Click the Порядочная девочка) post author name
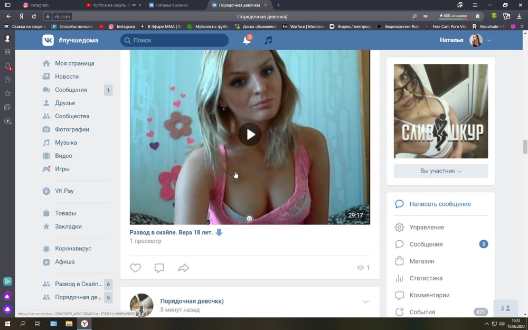 click(192, 301)
